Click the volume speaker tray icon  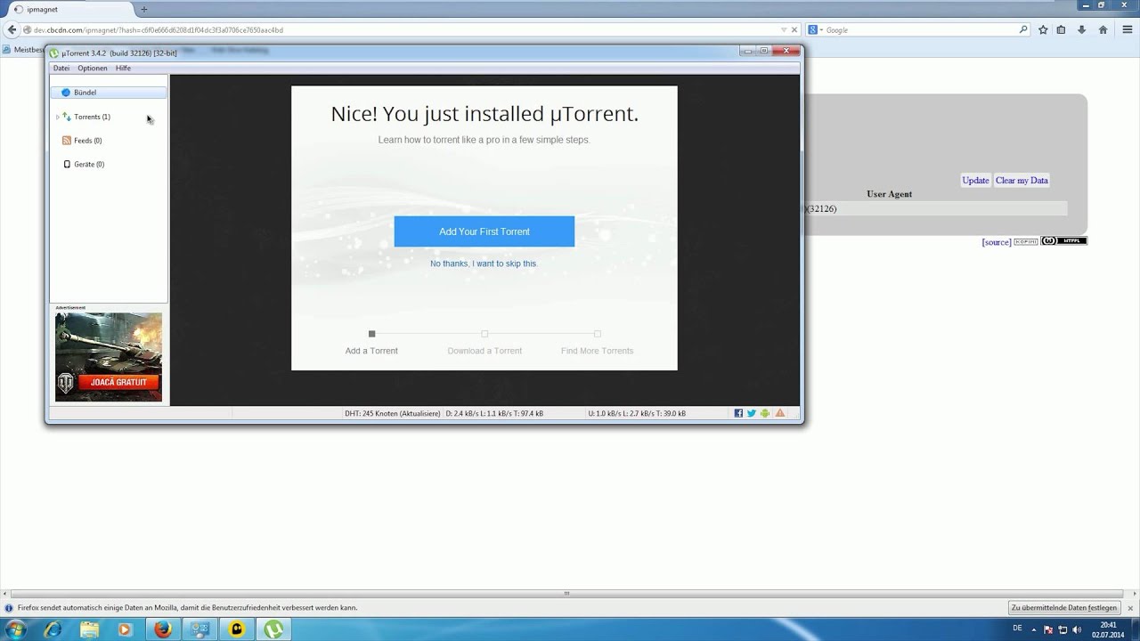[1075, 629]
